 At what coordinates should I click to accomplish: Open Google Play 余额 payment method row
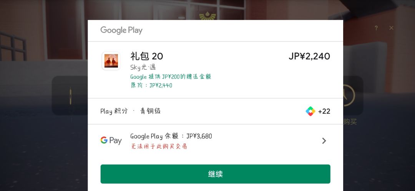(216, 141)
